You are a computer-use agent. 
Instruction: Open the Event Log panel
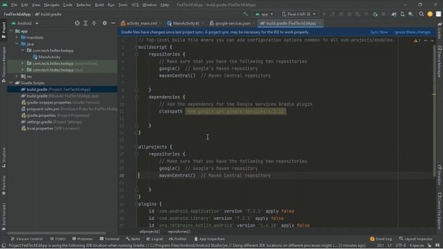pos(381,239)
